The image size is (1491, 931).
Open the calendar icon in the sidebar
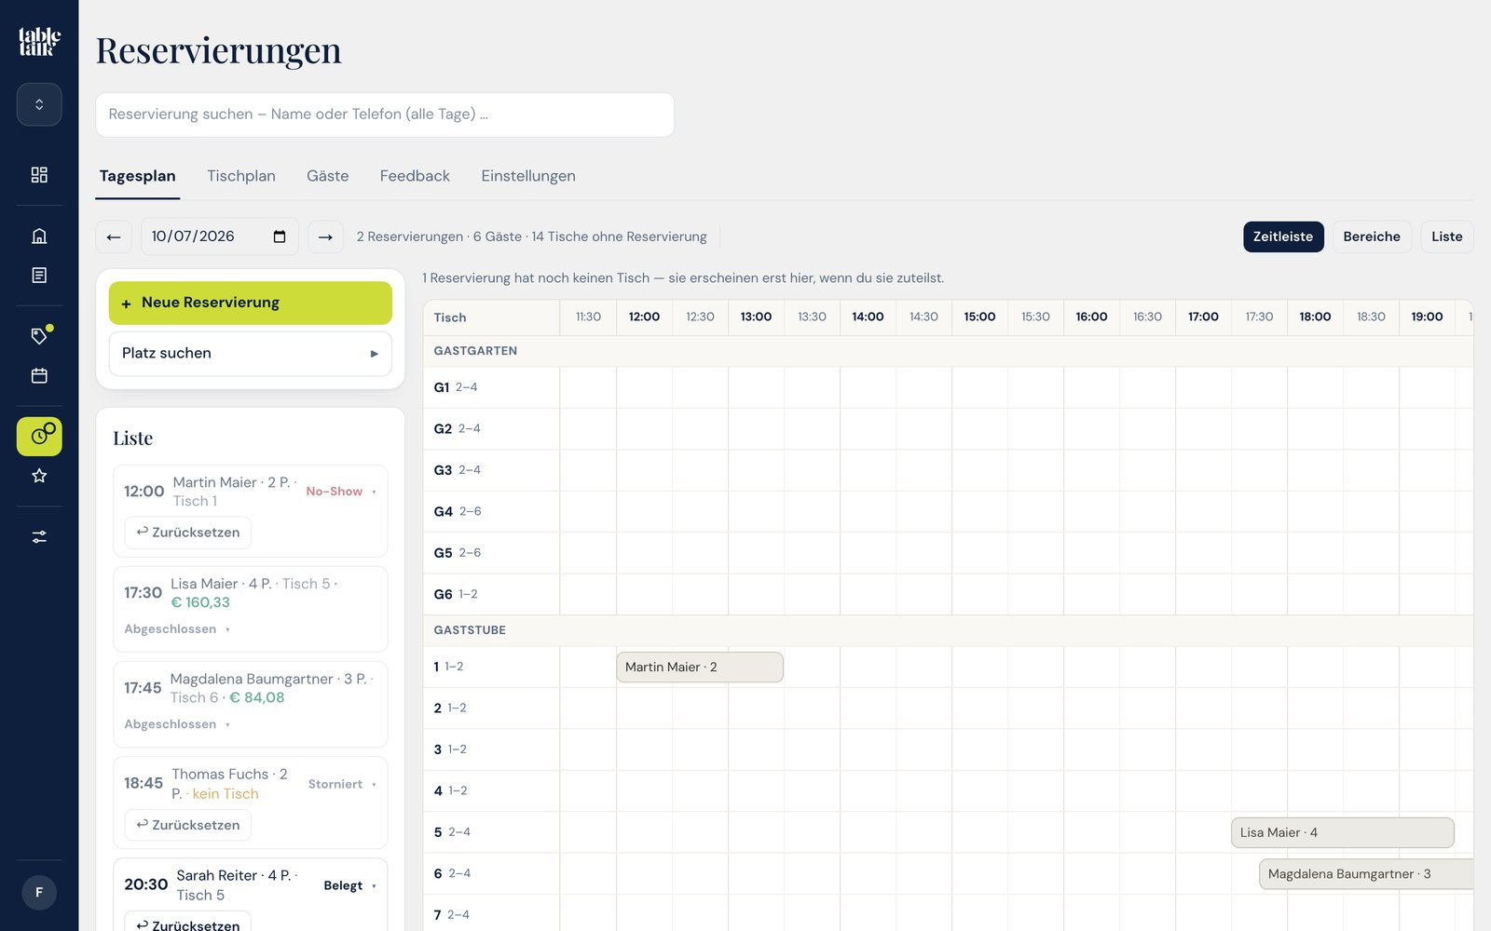tap(39, 375)
